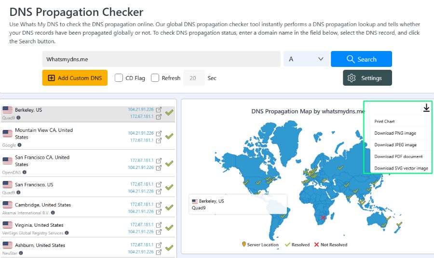Click the green resolved checkmark for Berkeley, US
434x258 pixels.
click(x=169, y=113)
